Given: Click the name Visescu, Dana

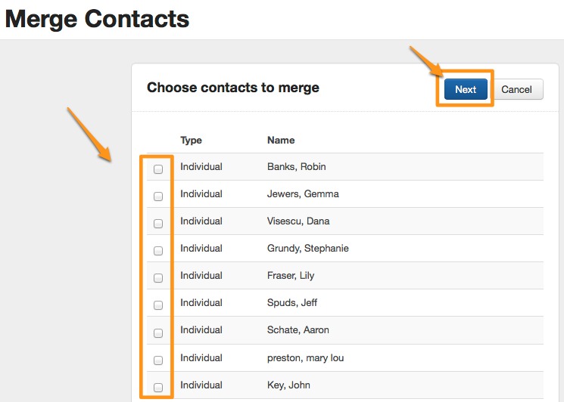Looking at the screenshot, I should [x=298, y=221].
